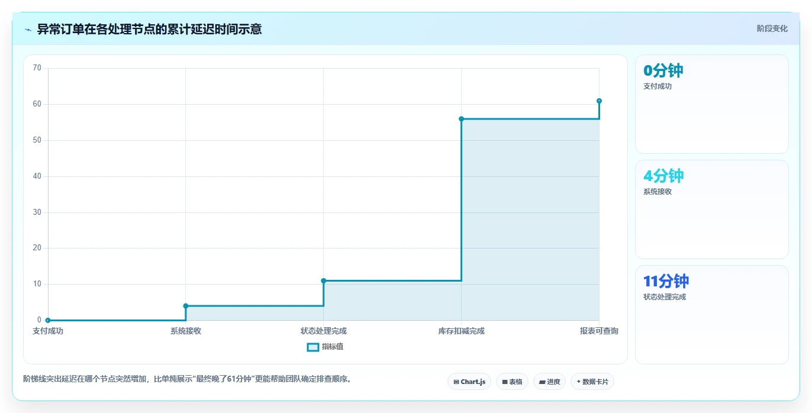Click the chart title 异常订单…累计延迟时间示意
The height and width of the screenshot is (413, 812).
tap(149, 29)
